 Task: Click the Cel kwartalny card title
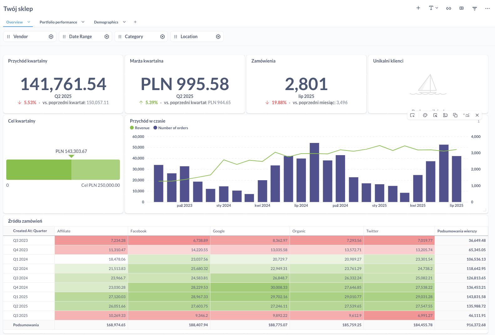pos(22,121)
